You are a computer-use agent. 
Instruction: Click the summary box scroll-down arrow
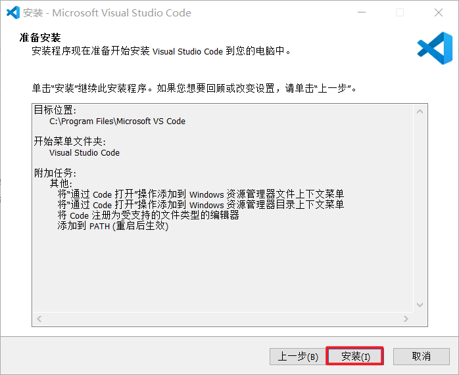coord(420,305)
